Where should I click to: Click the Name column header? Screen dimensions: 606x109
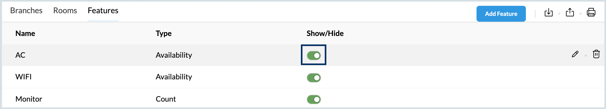point(25,33)
